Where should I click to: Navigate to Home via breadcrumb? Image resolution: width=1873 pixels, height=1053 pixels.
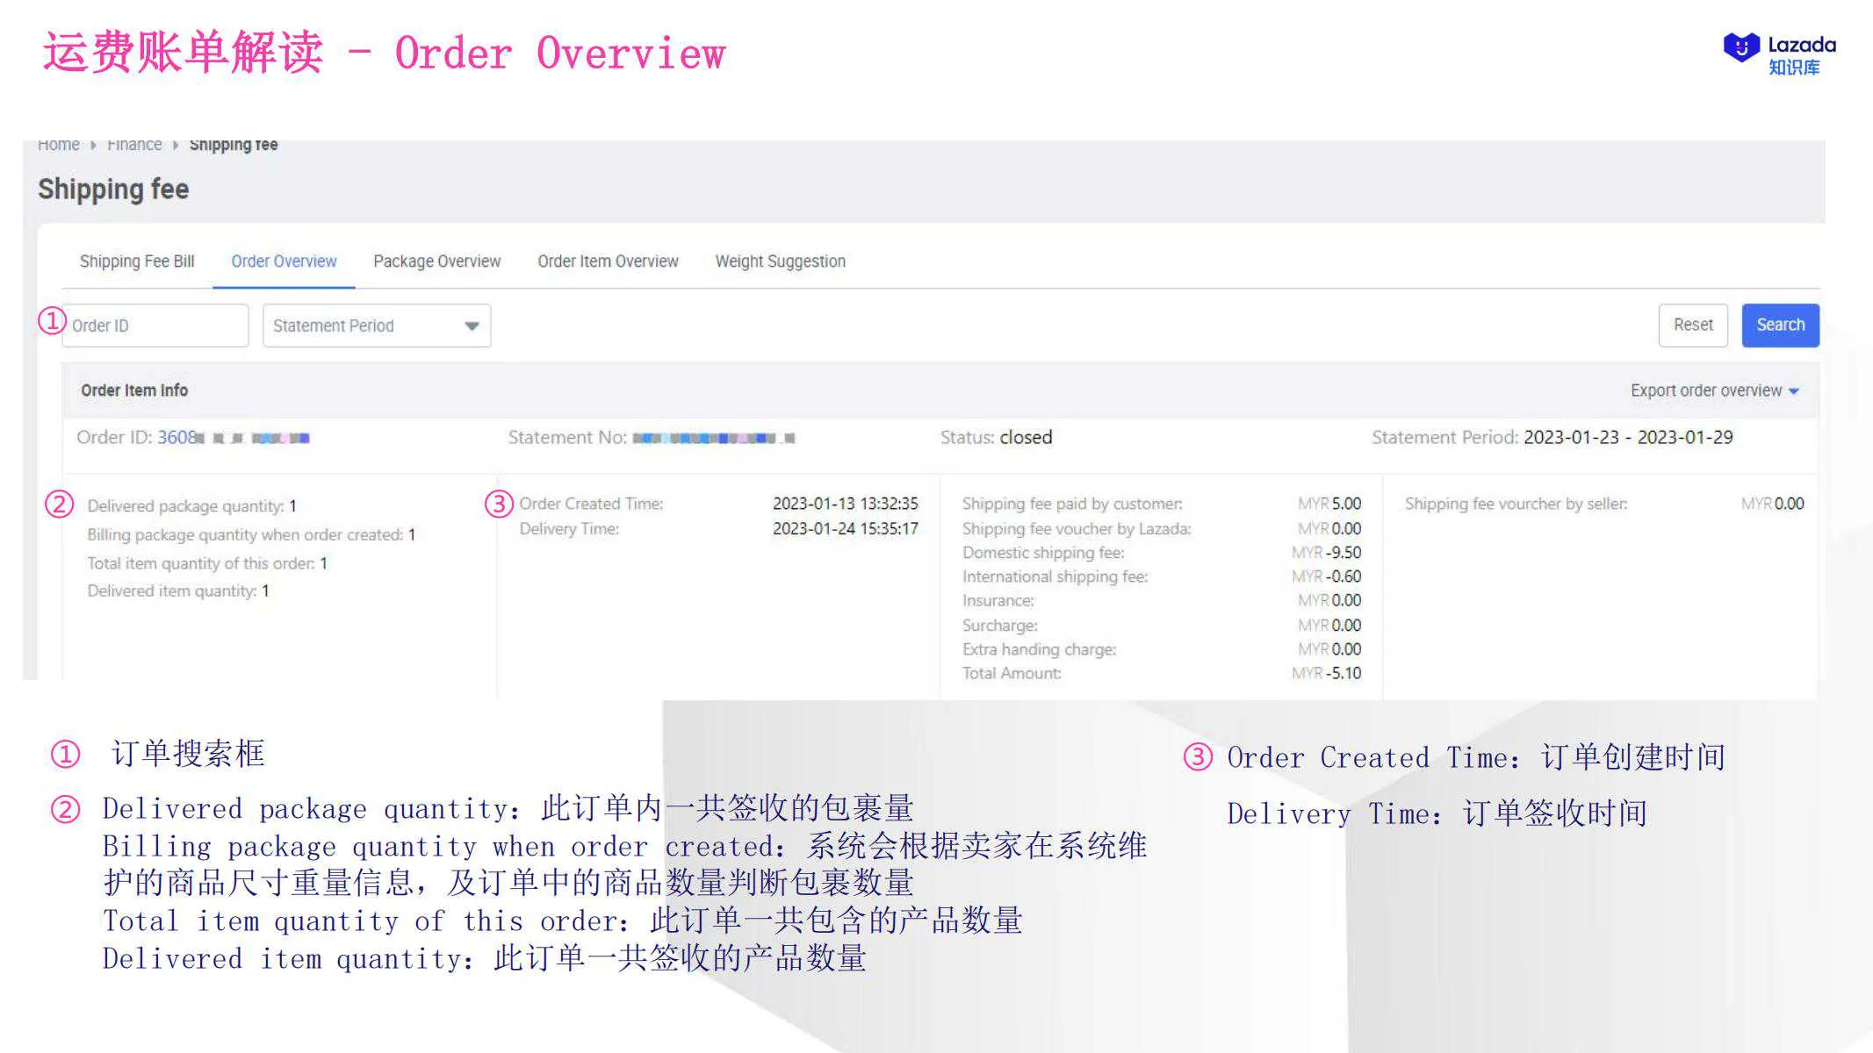tap(58, 143)
